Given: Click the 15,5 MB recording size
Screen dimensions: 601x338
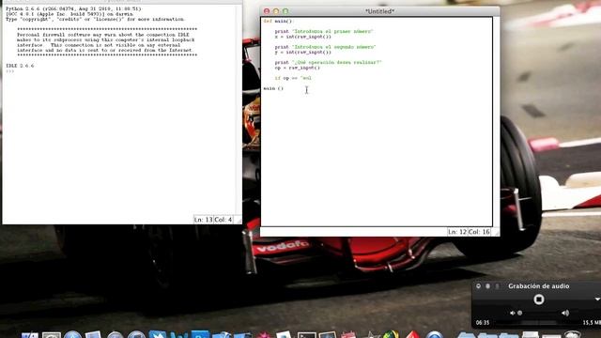Looking at the screenshot, I should [x=592, y=323].
